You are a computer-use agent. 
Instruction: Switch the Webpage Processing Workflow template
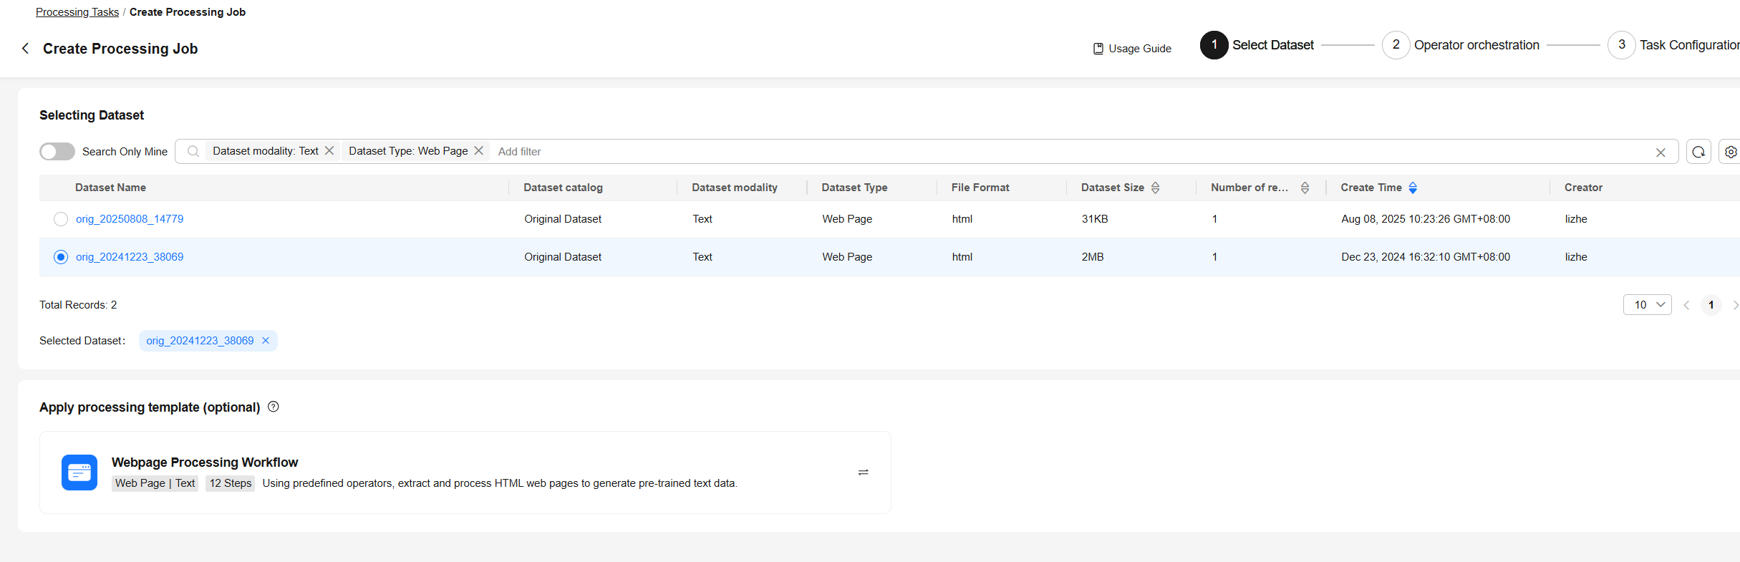pos(863,473)
